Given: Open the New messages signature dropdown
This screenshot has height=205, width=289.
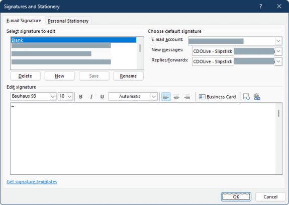Looking at the screenshot, I should click(x=278, y=51).
